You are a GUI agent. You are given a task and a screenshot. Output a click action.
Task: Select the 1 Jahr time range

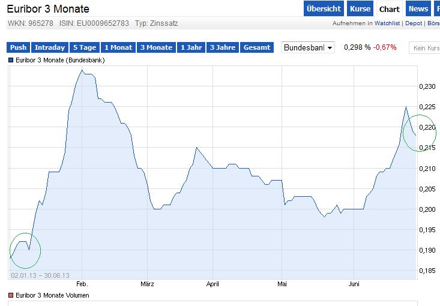[x=191, y=47]
